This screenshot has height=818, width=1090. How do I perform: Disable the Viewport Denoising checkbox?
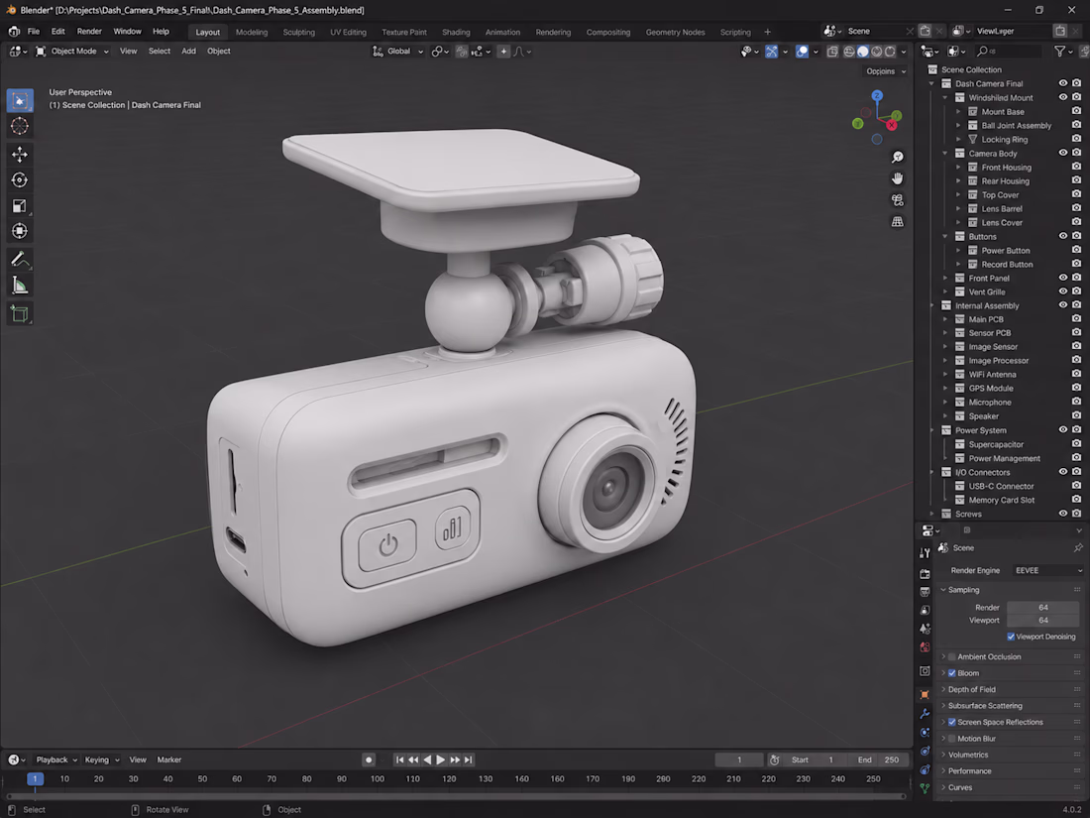tap(1011, 637)
